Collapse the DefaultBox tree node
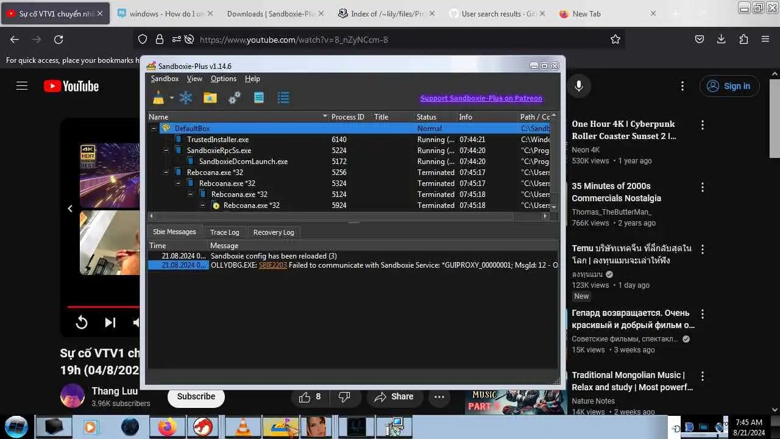This screenshot has height=439, width=780. coord(154,129)
